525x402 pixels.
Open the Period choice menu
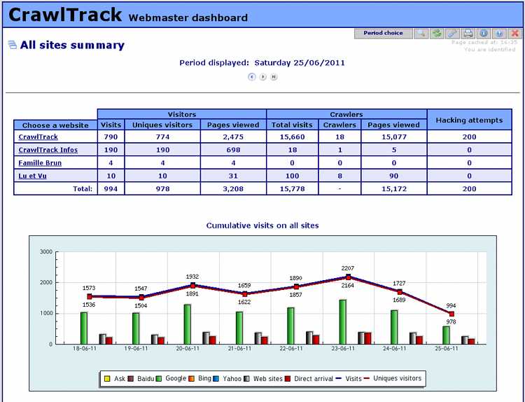(384, 33)
